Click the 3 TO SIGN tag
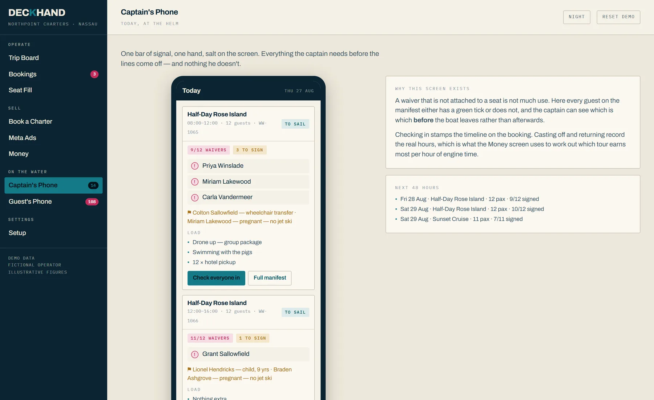This screenshot has width=654, height=400. click(x=250, y=150)
